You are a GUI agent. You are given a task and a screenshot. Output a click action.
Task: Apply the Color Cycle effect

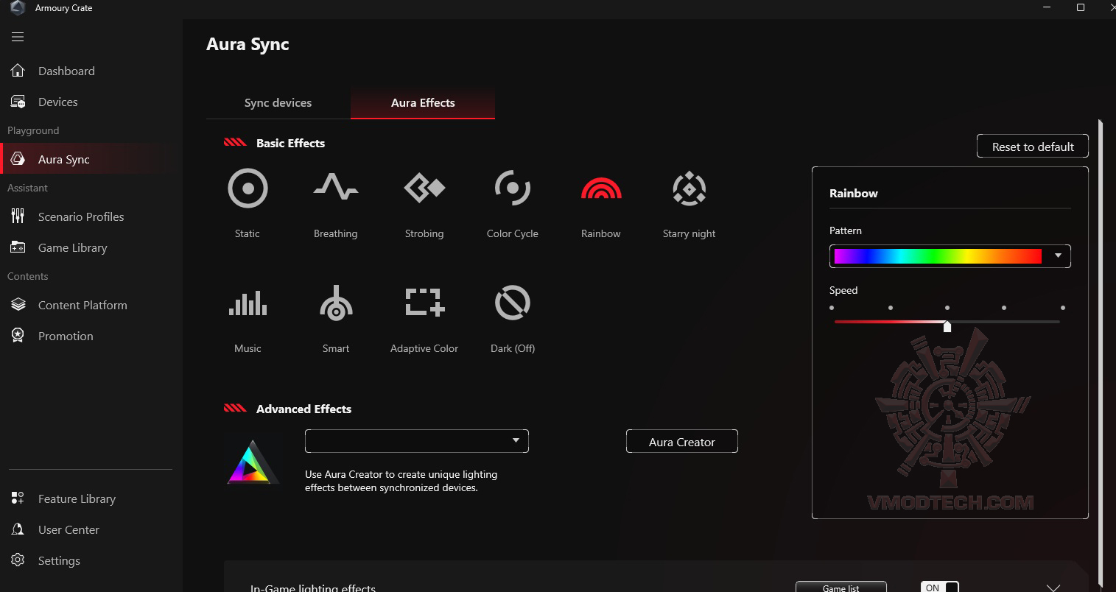[513, 188]
